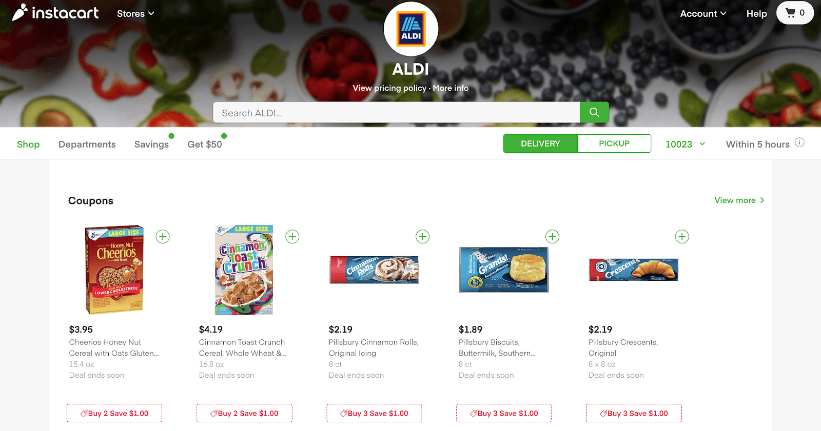
Task: Add Pillsbury Crescents with plus icon
Action: click(x=682, y=237)
